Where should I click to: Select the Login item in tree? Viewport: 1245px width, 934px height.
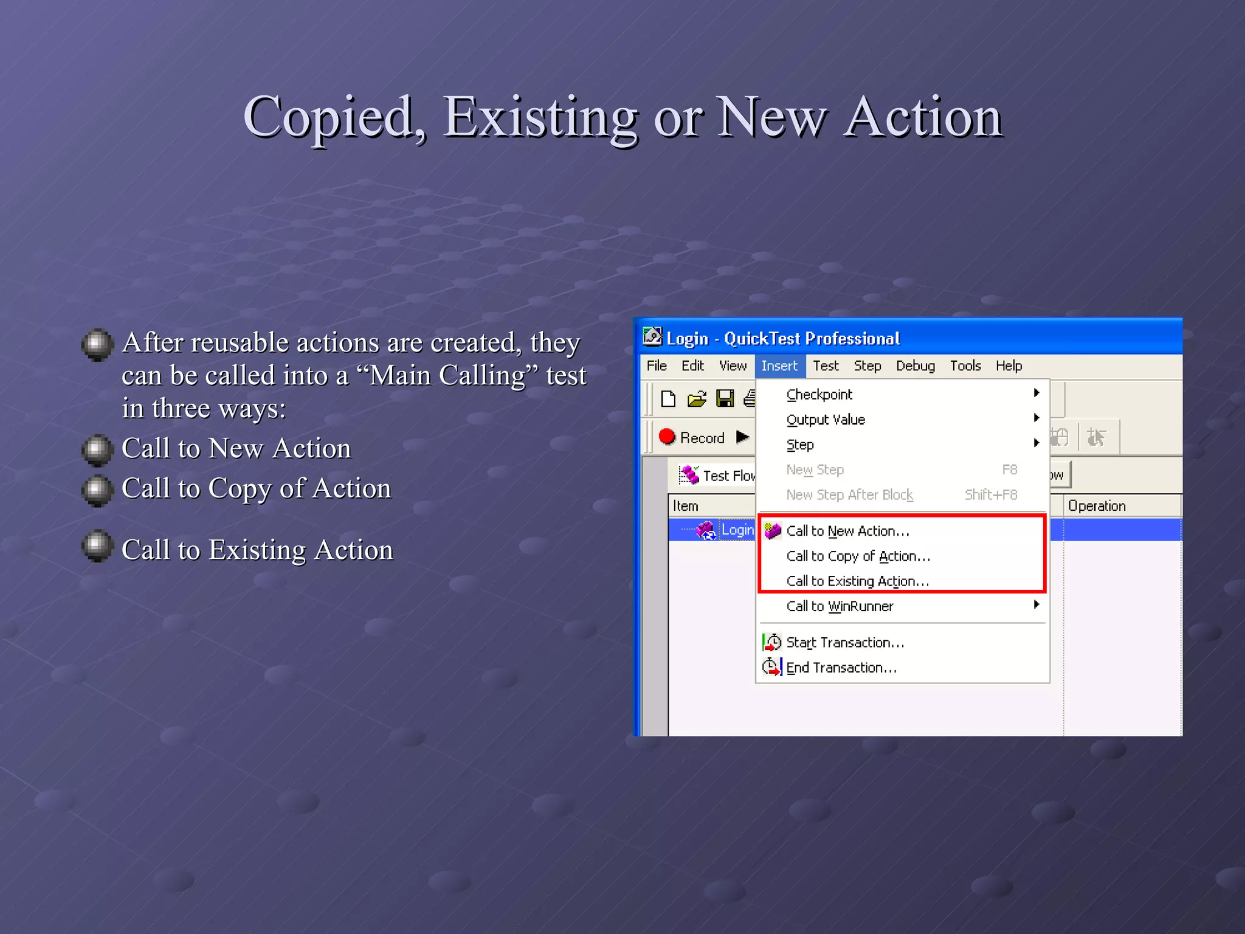coord(737,530)
